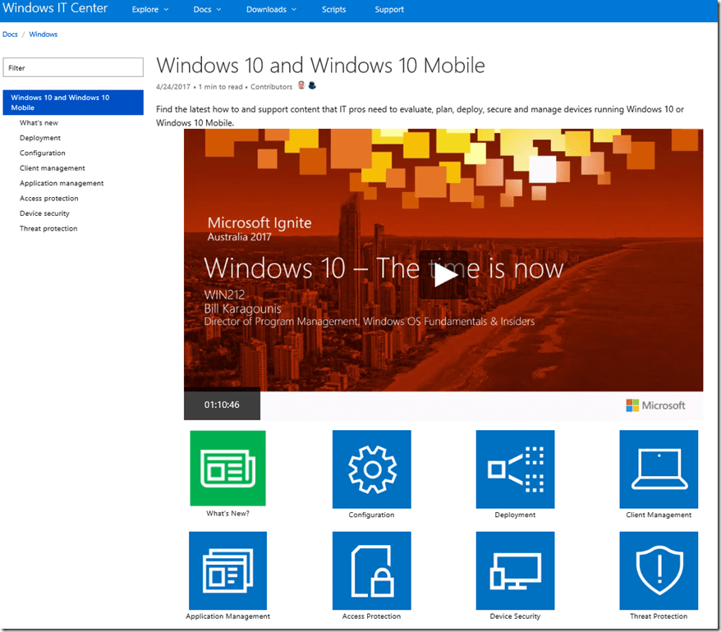The height and width of the screenshot is (632, 721).
Task: Expand the Docs dropdown in header
Action: point(207,10)
